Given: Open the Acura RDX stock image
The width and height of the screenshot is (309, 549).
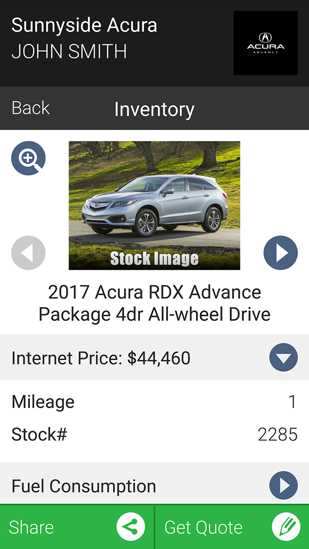Looking at the screenshot, I should pyautogui.click(x=154, y=205).
